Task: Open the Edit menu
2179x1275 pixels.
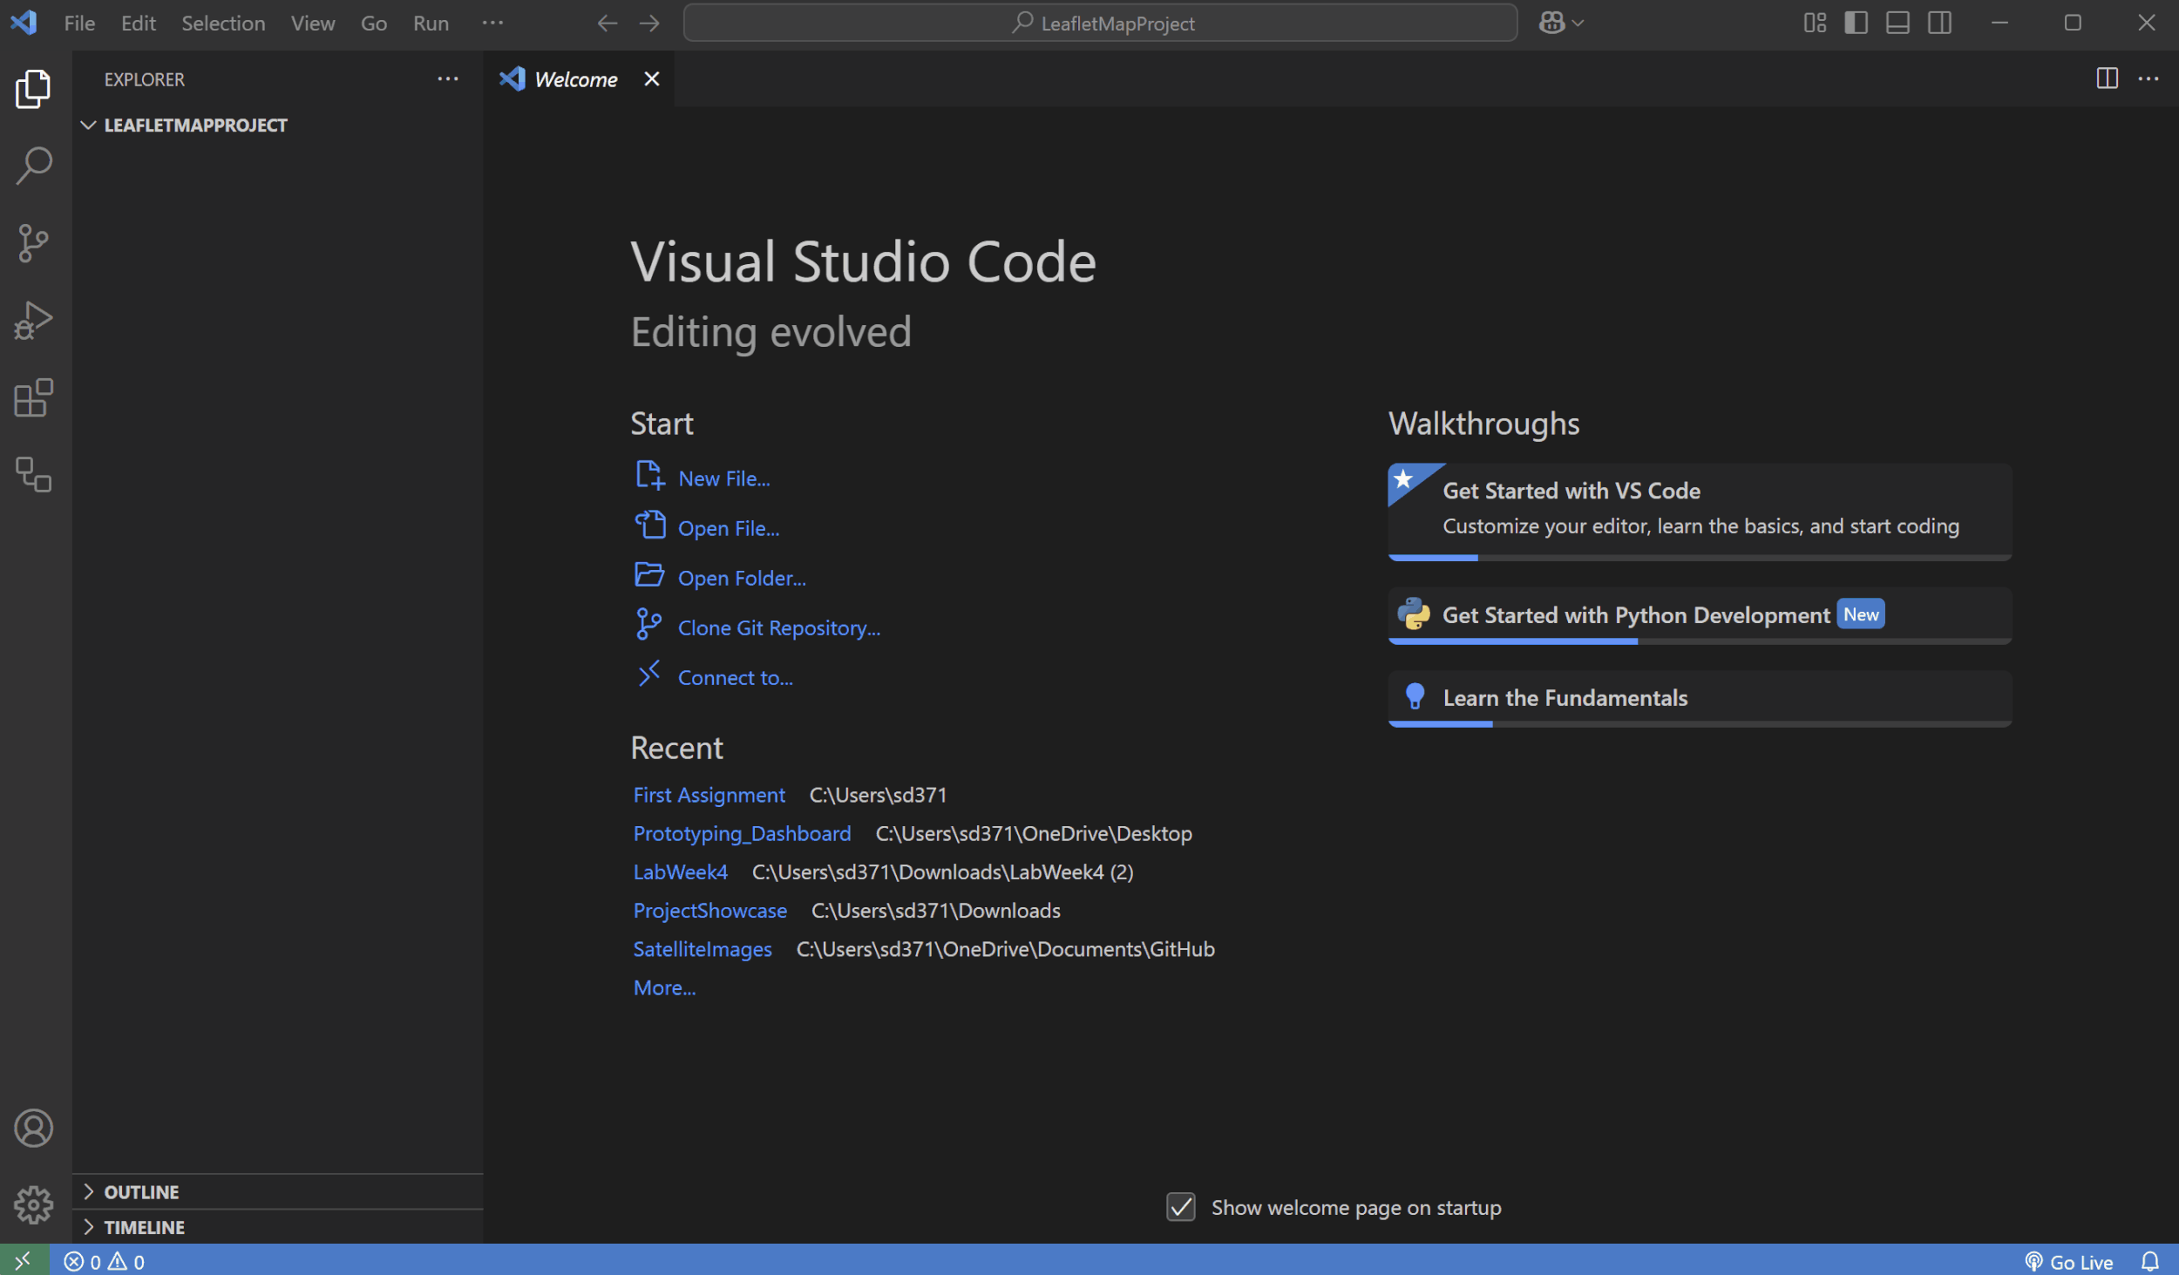Action: (138, 23)
